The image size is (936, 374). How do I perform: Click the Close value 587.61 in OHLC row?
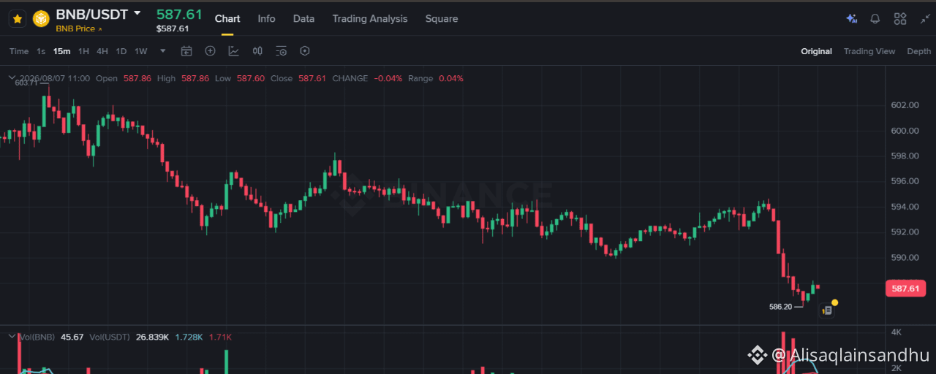point(312,78)
